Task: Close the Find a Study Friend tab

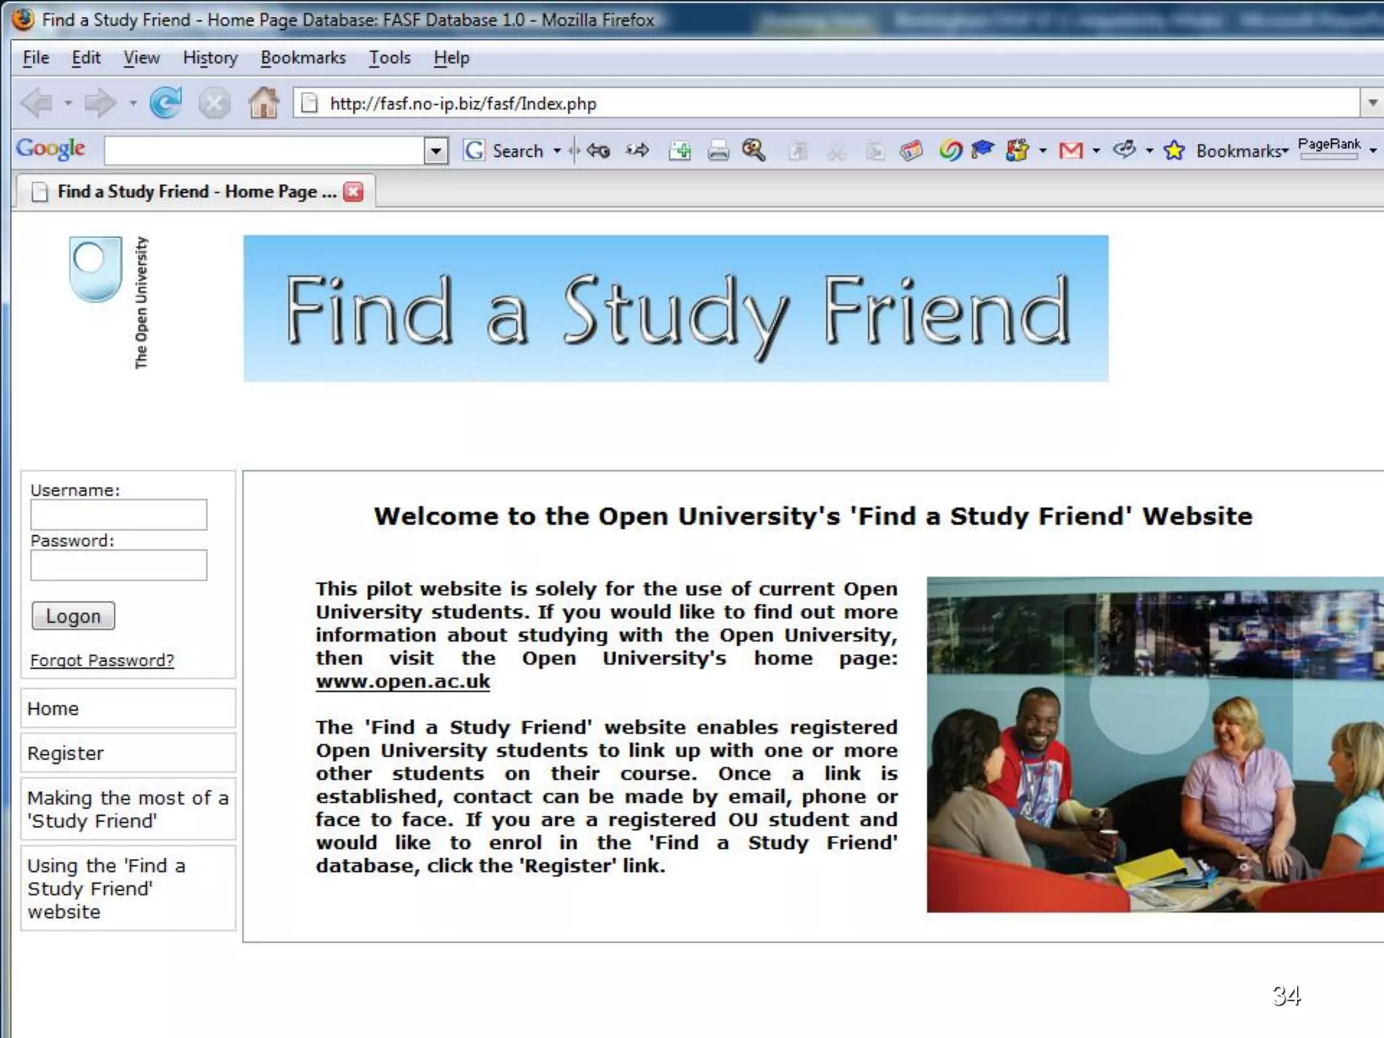Action: pos(353,192)
